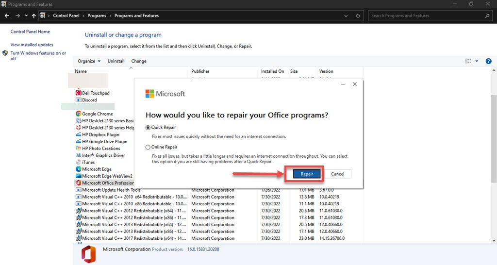
Task: Select Microsoft Update Health Tools icon
Action: coord(78,190)
